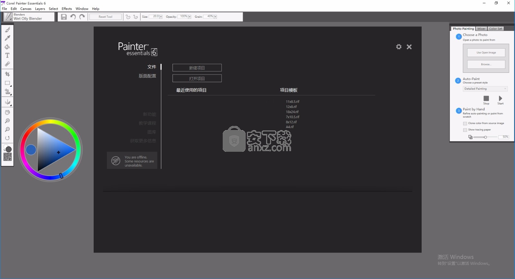Click the Stop auto-paint button
Image resolution: width=515 pixels, height=279 pixels.
[x=486, y=100]
